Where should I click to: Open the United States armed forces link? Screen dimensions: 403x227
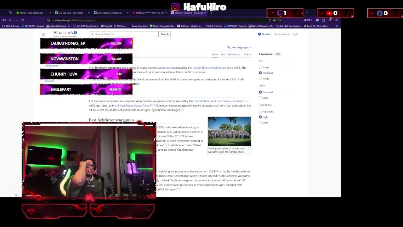tap(209, 68)
